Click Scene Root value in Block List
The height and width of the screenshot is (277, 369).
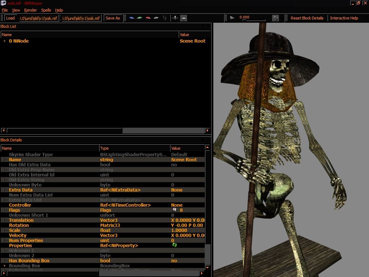[x=192, y=41]
